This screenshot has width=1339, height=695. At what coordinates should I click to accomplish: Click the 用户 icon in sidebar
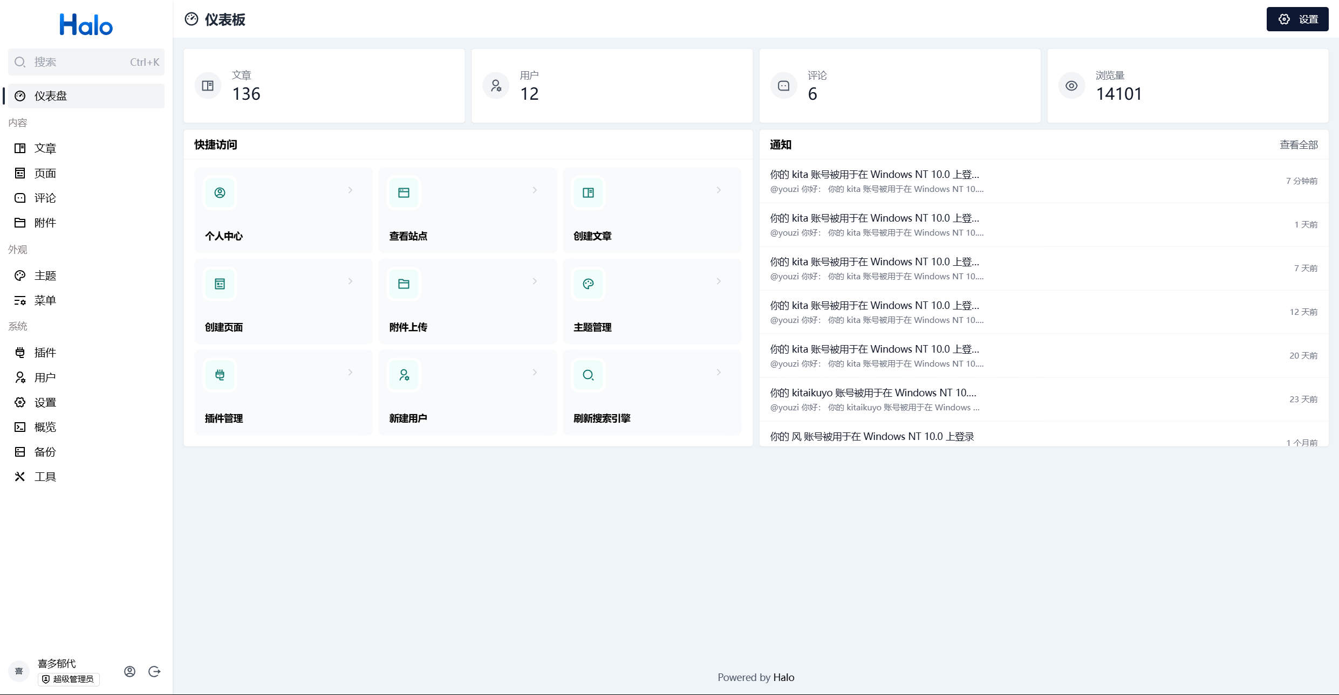click(x=20, y=377)
